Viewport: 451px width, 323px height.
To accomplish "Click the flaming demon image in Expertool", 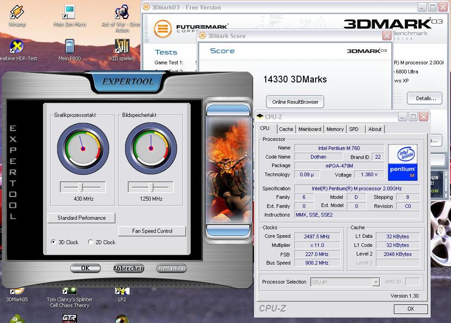I will pyautogui.click(x=228, y=170).
